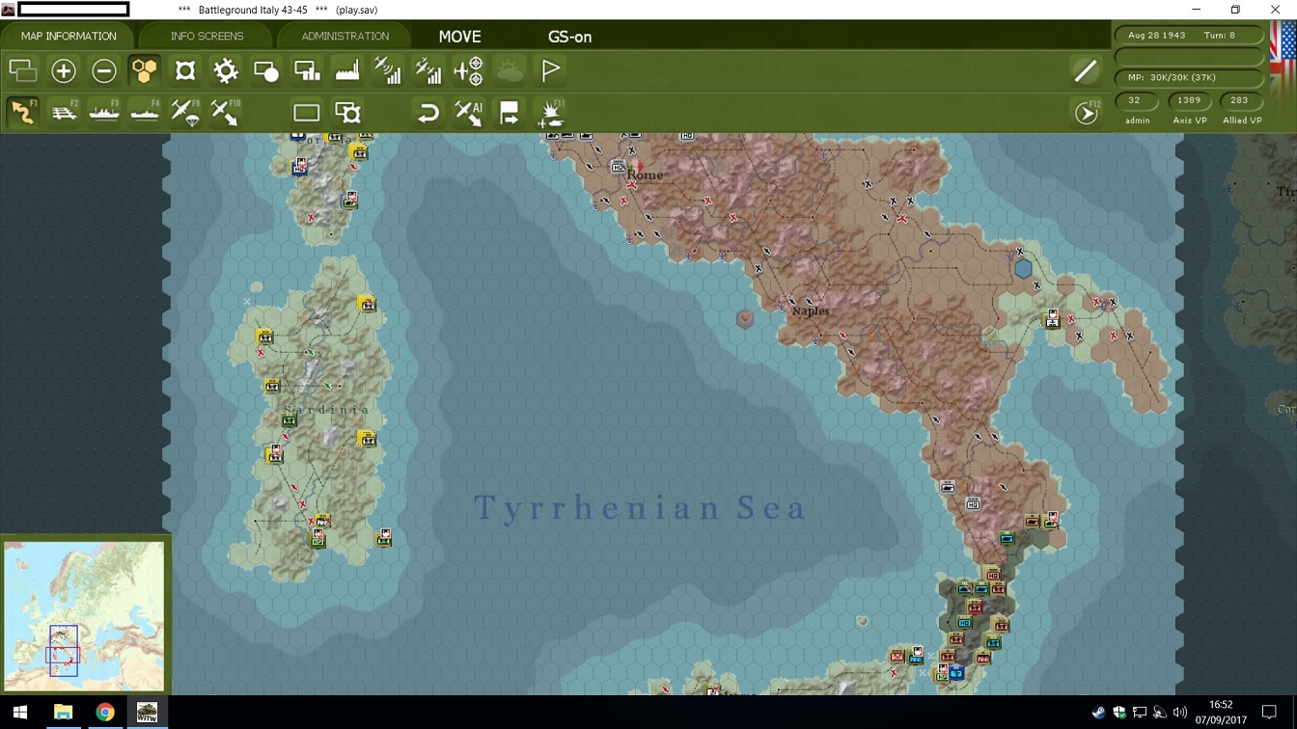Click the blue highlighted hex in Italy
The image size is (1297, 729).
[1024, 269]
